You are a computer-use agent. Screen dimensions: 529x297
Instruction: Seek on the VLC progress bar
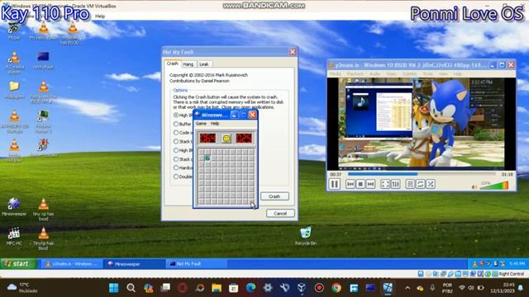coord(422,174)
